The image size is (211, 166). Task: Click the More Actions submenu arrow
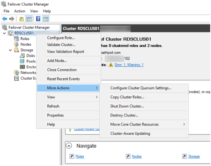coord(97,88)
